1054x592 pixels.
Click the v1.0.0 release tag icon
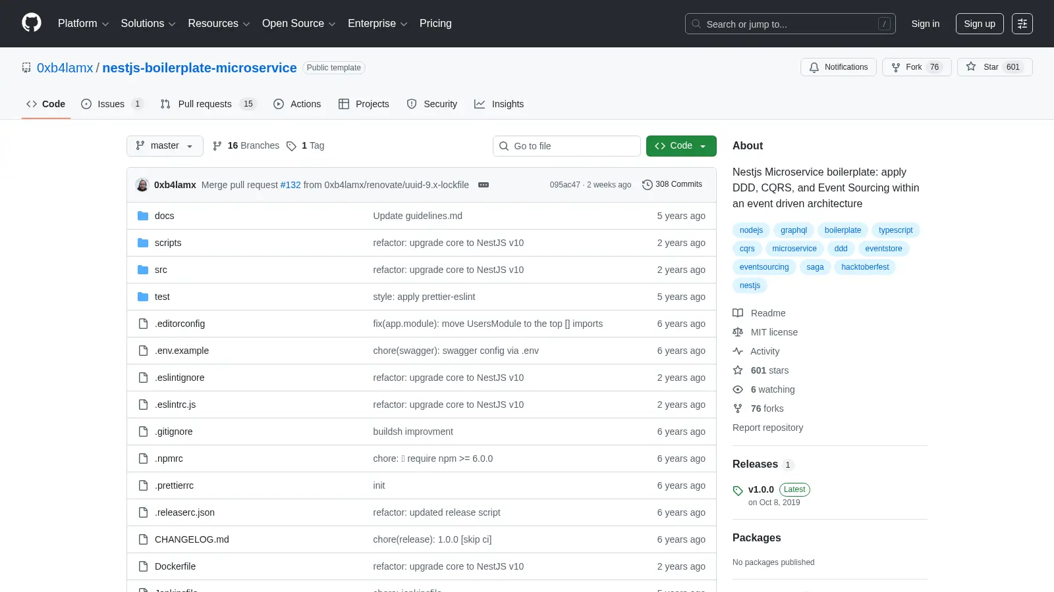click(x=738, y=491)
